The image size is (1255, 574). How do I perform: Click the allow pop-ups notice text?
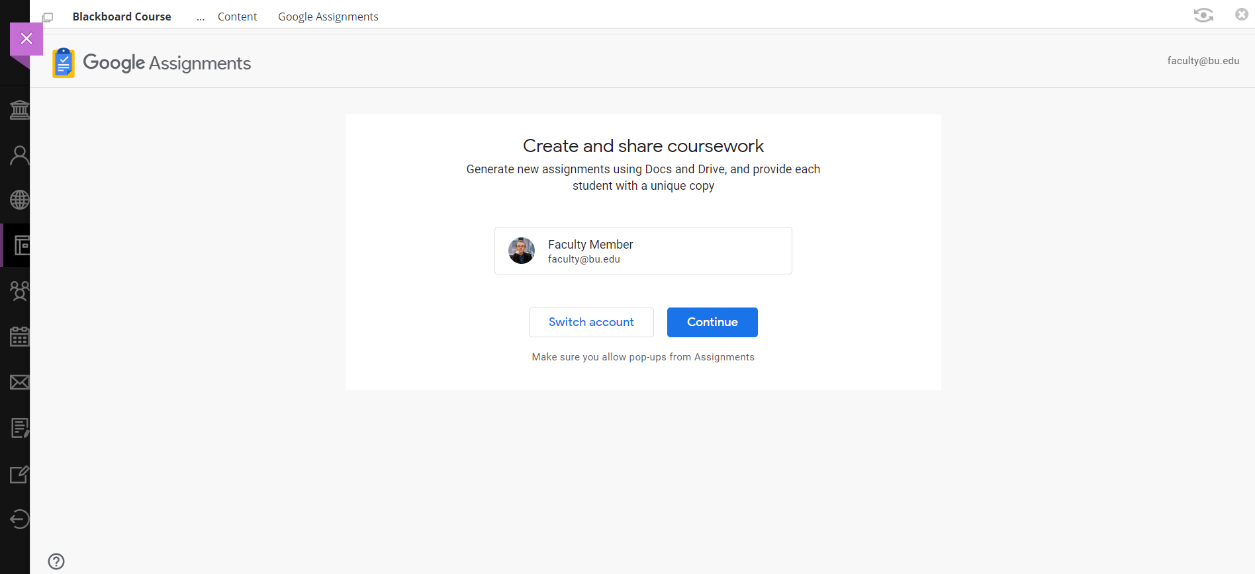click(643, 357)
